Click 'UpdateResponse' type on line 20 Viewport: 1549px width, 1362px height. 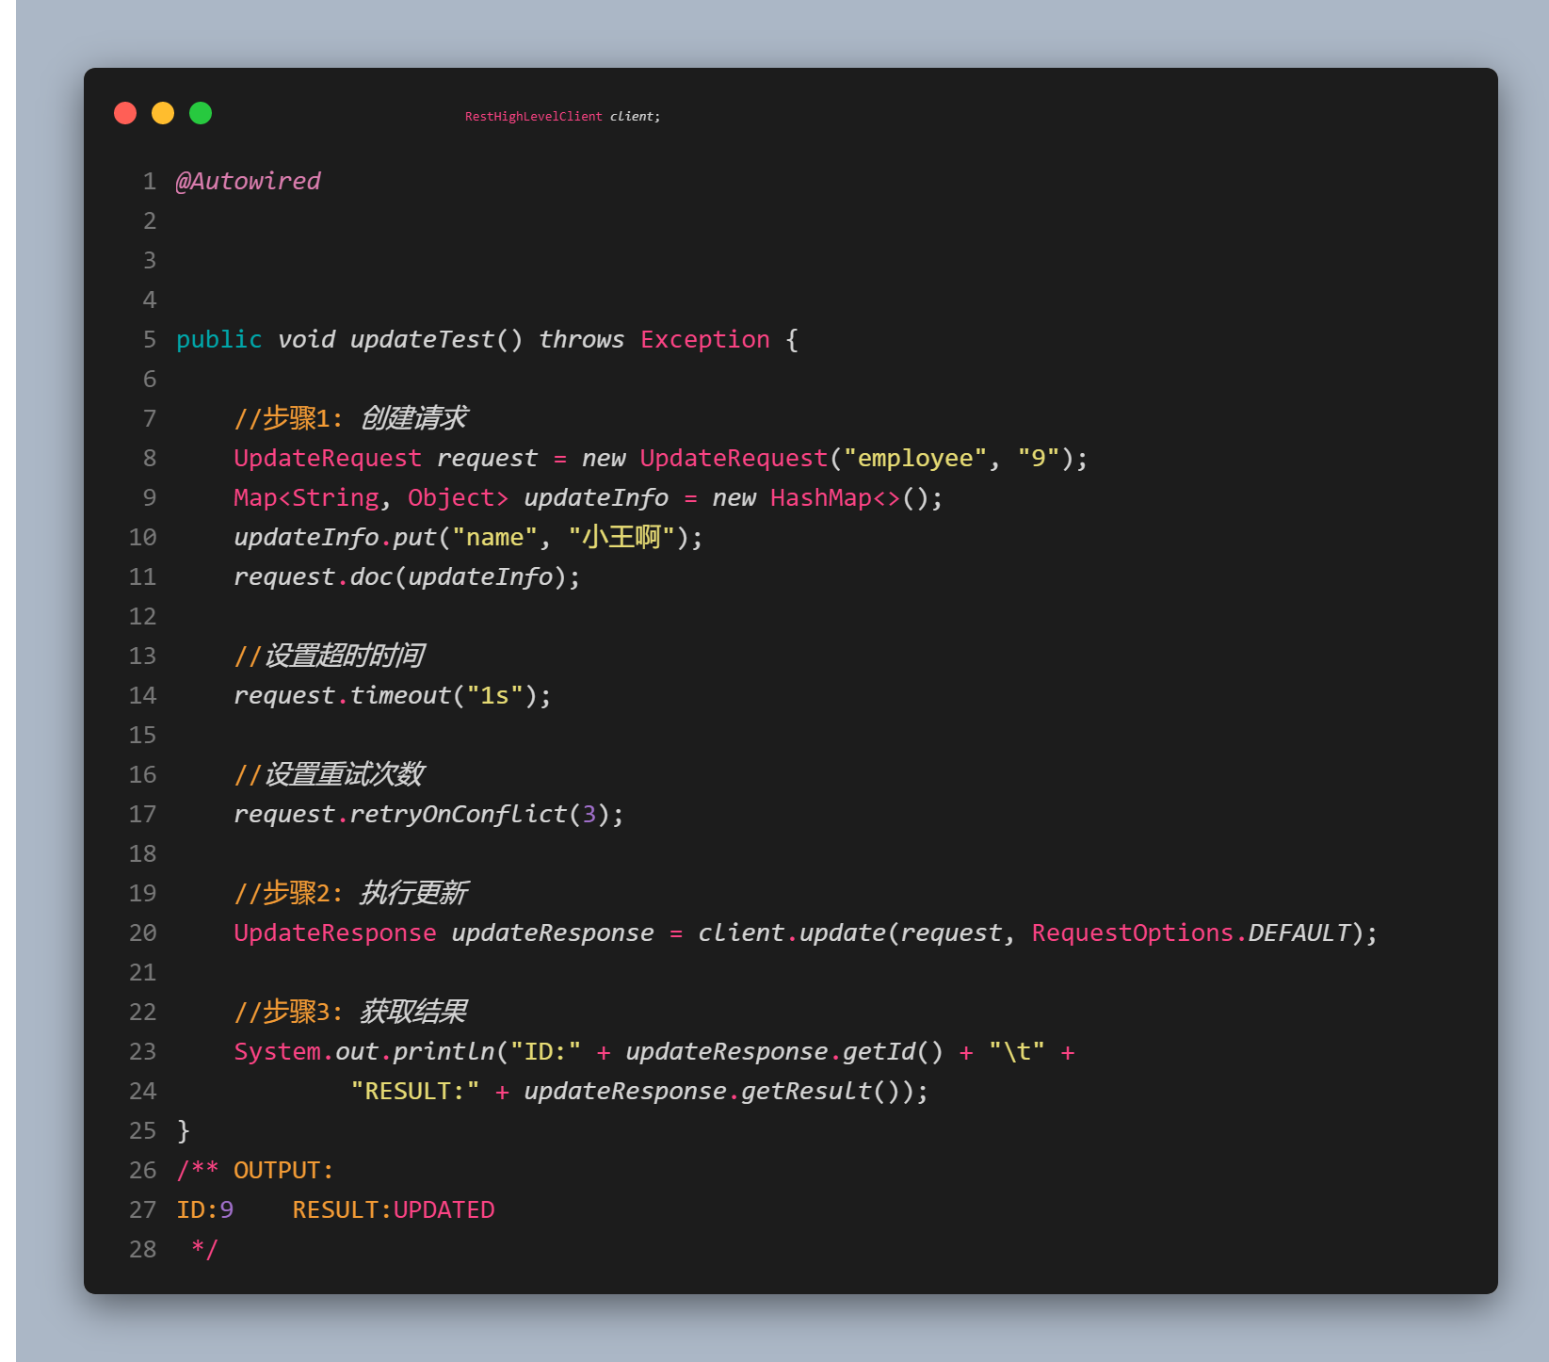(335, 932)
